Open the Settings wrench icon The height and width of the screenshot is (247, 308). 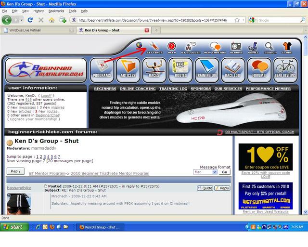point(154,48)
